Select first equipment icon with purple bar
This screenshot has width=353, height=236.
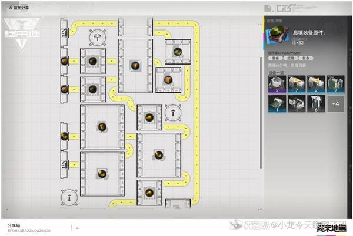[x=276, y=85]
